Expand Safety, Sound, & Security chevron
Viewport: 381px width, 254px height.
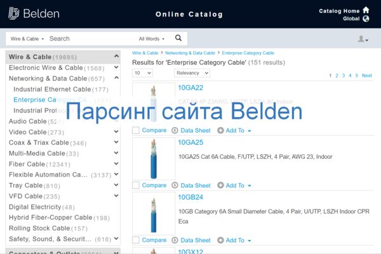pos(116,239)
